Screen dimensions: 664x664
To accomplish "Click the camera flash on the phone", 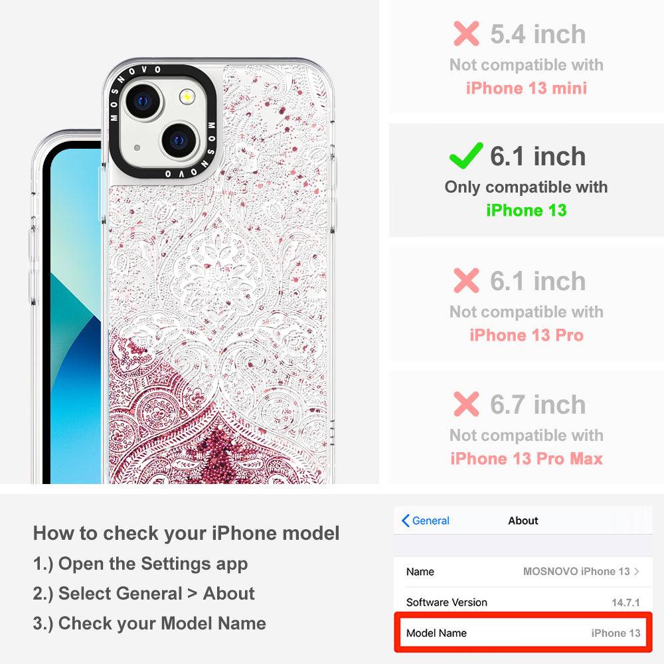I will (187, 97).
